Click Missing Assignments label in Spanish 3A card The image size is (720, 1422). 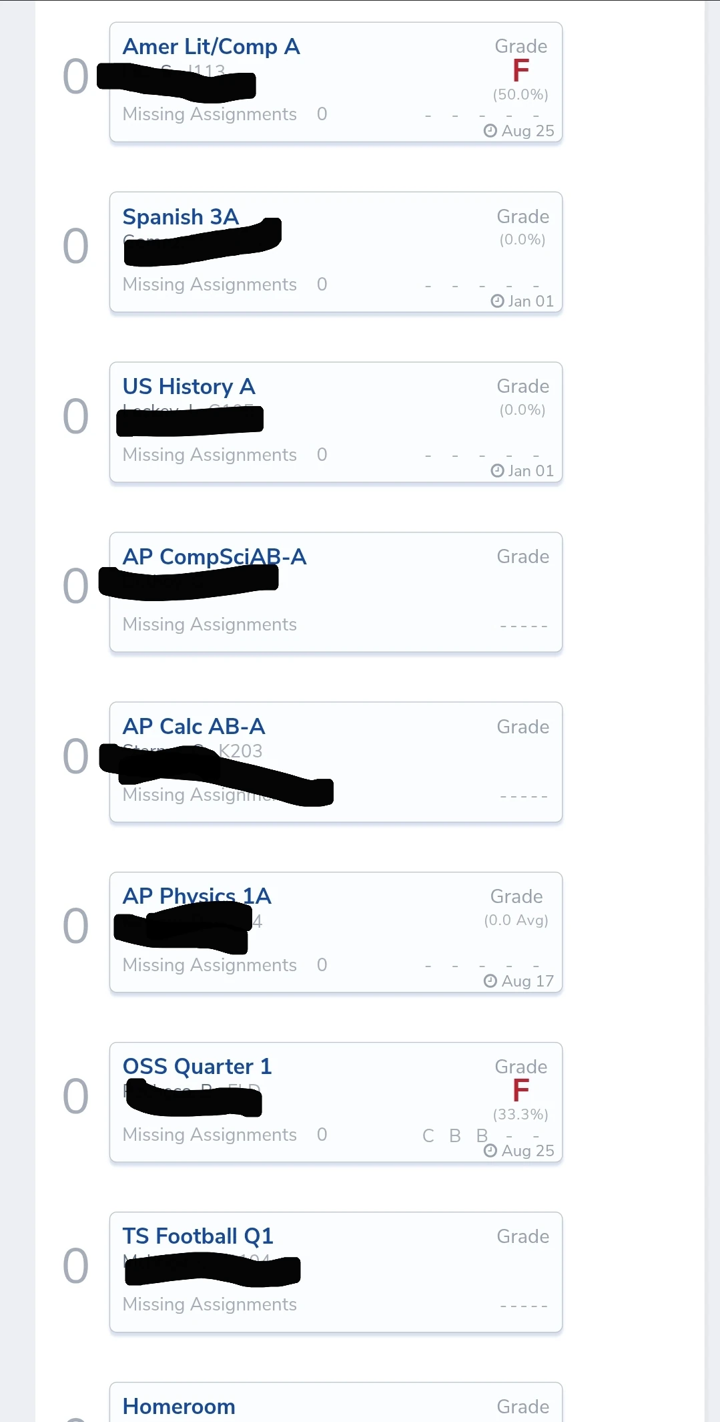tap(210, 285)
